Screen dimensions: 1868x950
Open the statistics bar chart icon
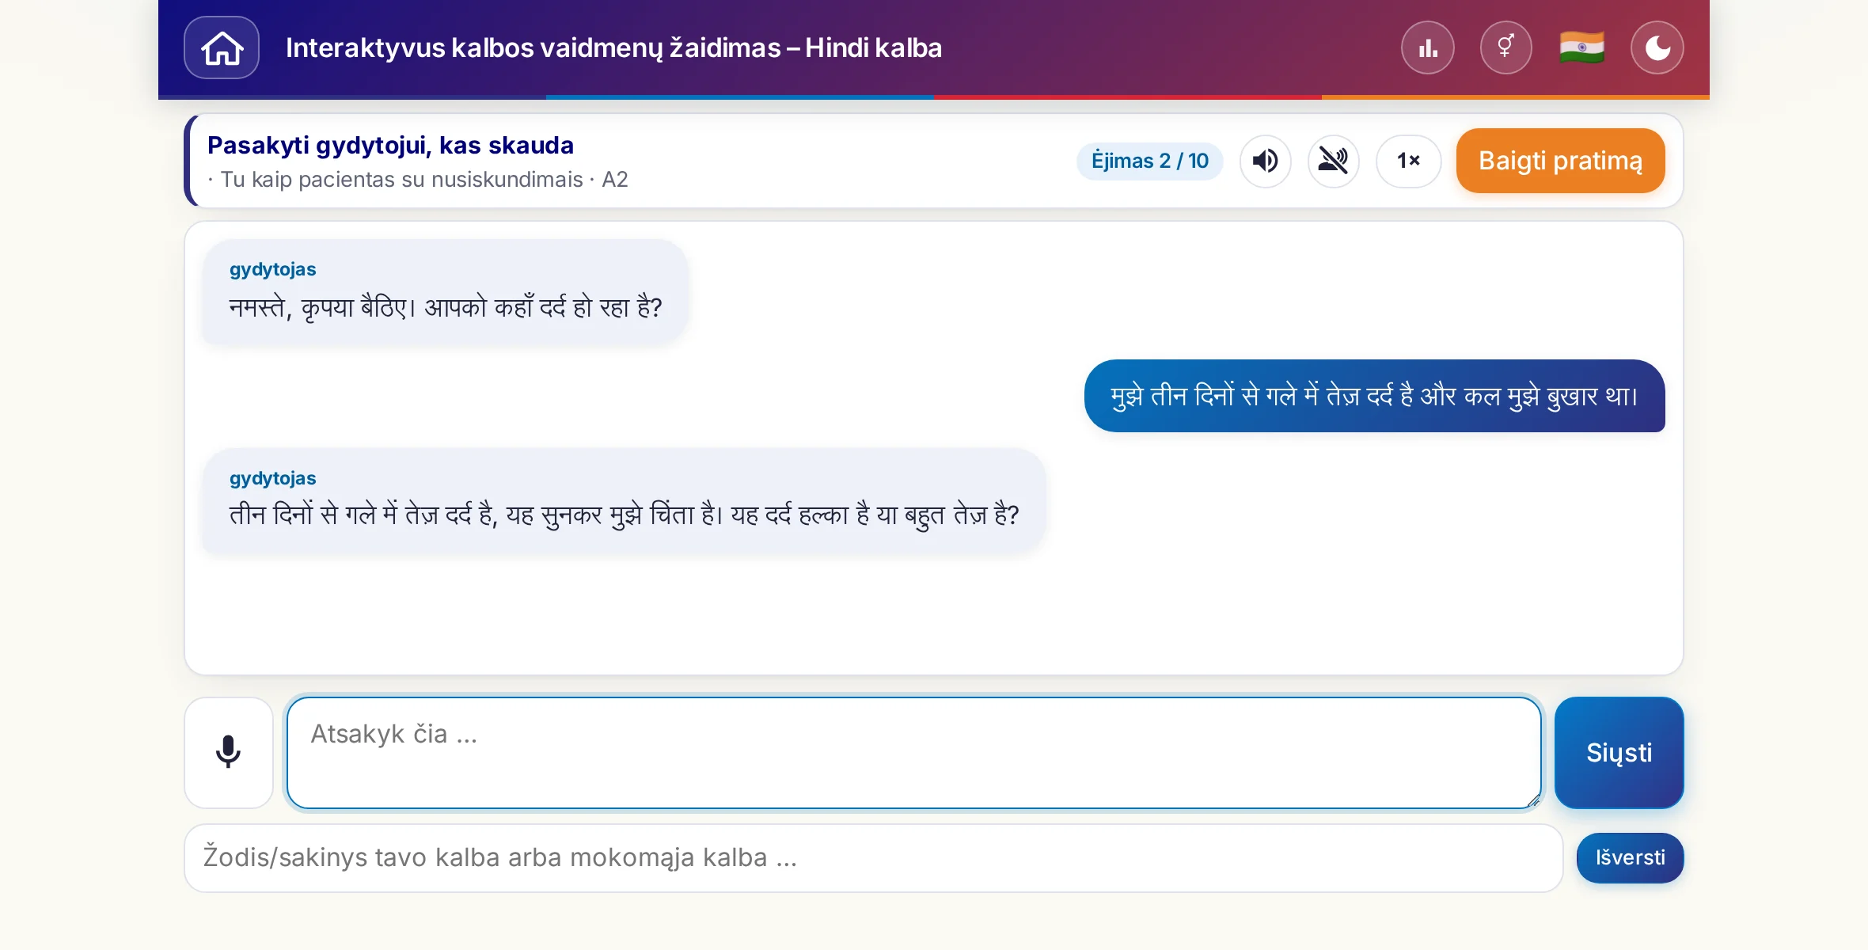[x=1428, y=47]
